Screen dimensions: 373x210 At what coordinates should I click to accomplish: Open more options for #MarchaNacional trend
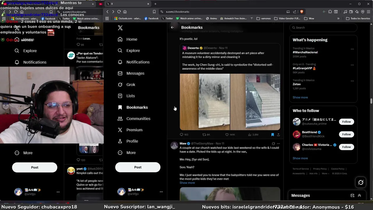point(352,49)
